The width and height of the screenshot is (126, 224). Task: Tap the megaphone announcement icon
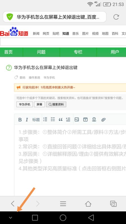point(18,87)
